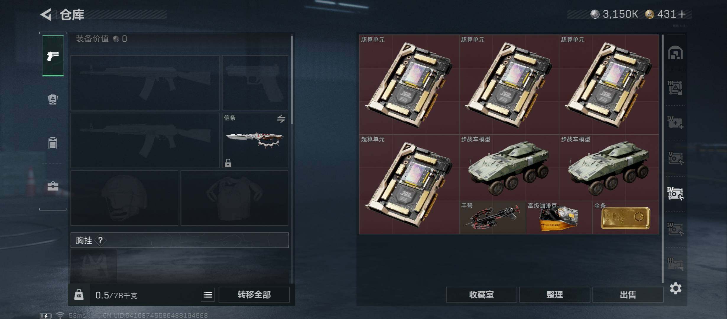Select the 手弩 crossbow item
Viewport: 727px width, 319px height.
pos(493,217)
